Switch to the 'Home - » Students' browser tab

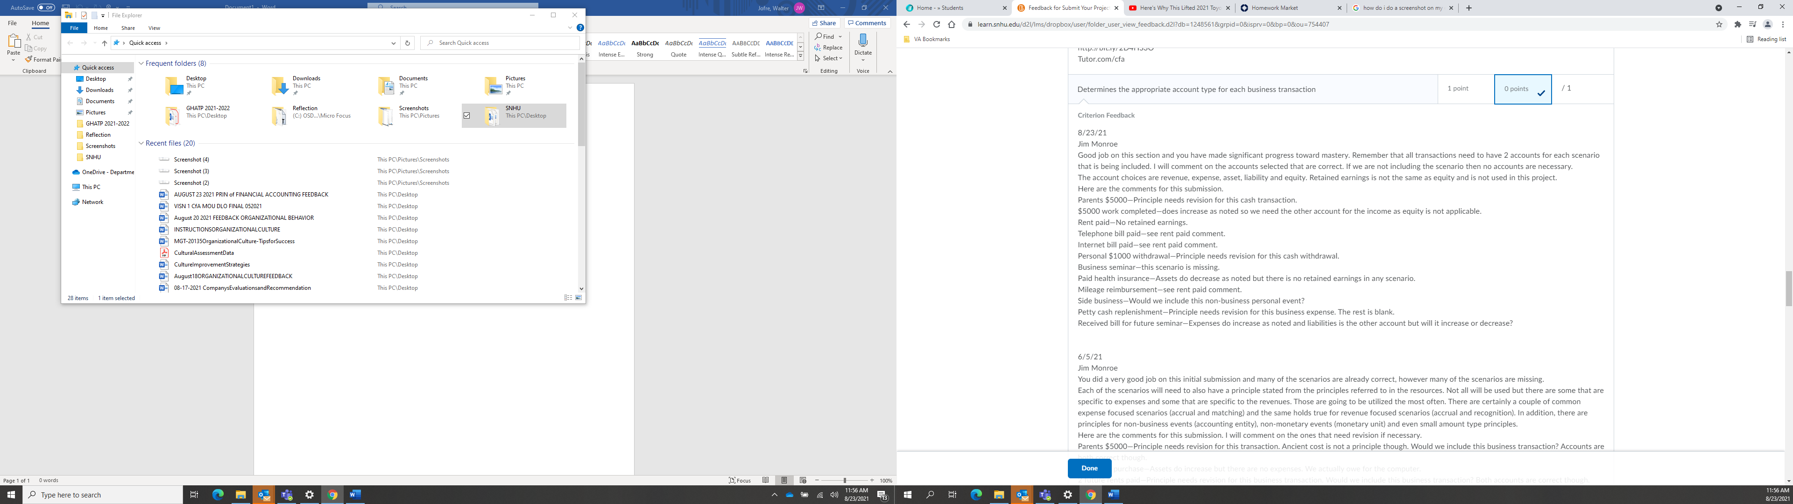(956, 8)
